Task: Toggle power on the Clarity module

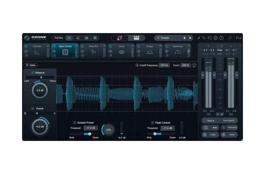Action: coord(110,46)
